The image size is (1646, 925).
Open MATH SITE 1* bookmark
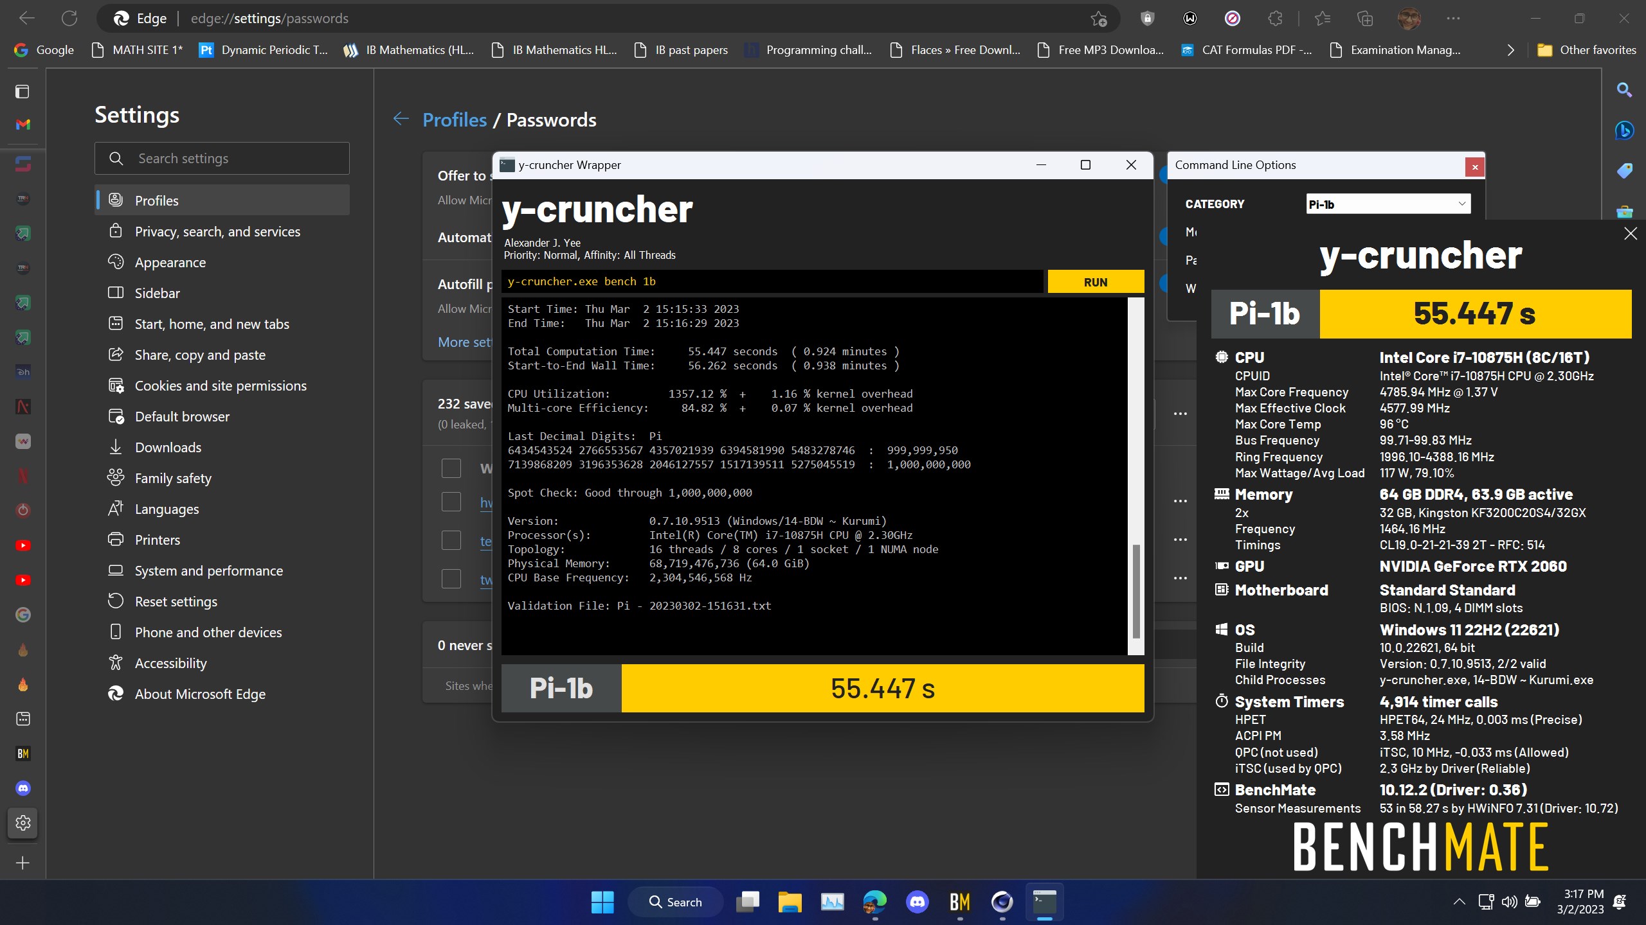click(137, 50)
